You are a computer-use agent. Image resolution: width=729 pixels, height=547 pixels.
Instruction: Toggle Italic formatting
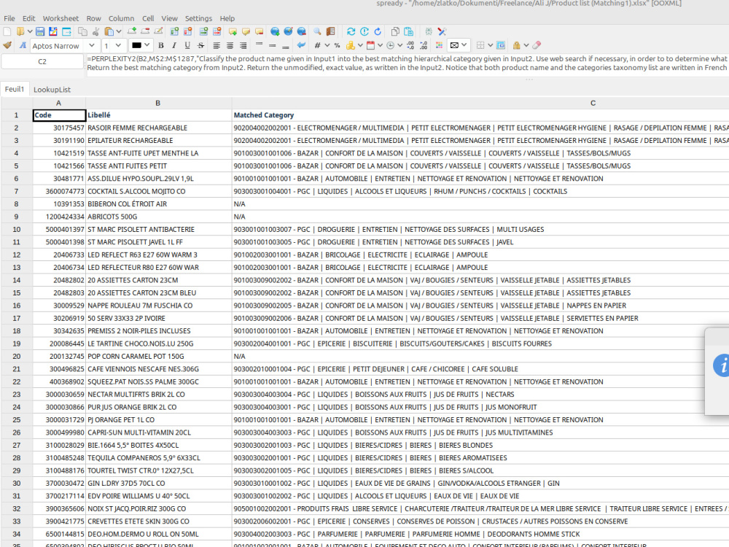pyautogui.click(x=174, y=45)
